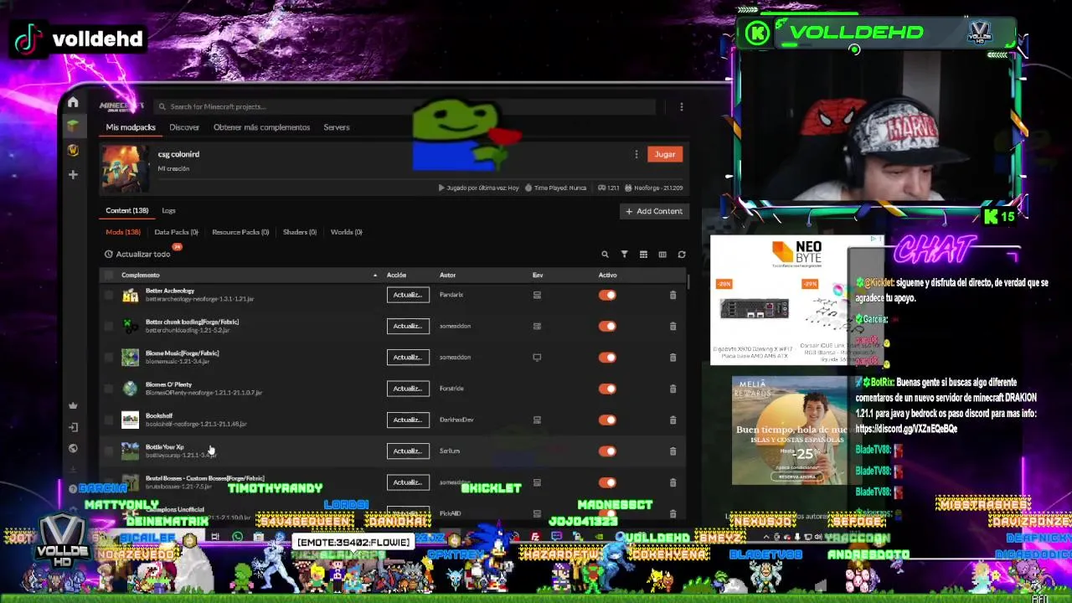This screenshot has height=603, width=1072.
Task: Click the sign-in arrow icon in sidebar
Action: 73,427
